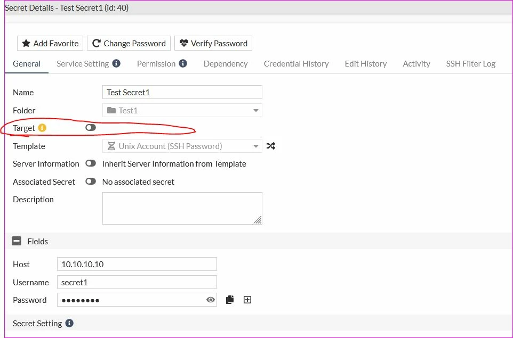This screenshot has height=338, width=513.
Task: Click the Verify Password button
Action: point(213,44)
